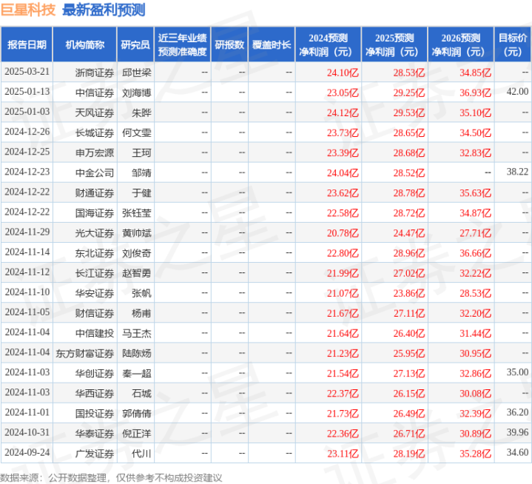Image resolution: width=532 pixels, height=484 pixels.
Task: Click analyst name 陆陈炀
Action: 136,353
